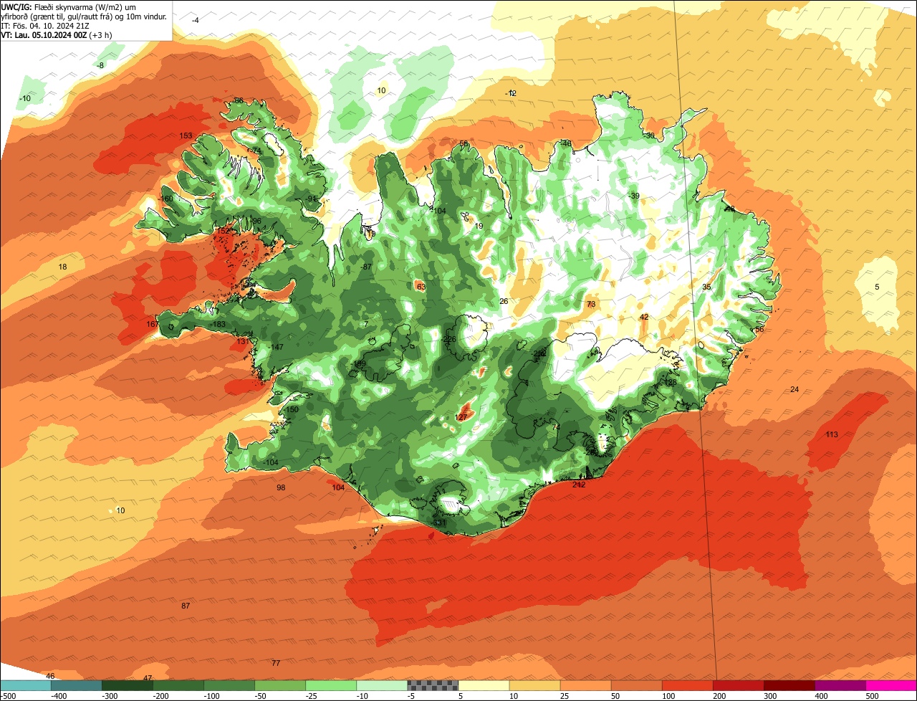Click the '500' legend label
The height and width of the screenshot is (701, 917).
click(x=873, y=696)
